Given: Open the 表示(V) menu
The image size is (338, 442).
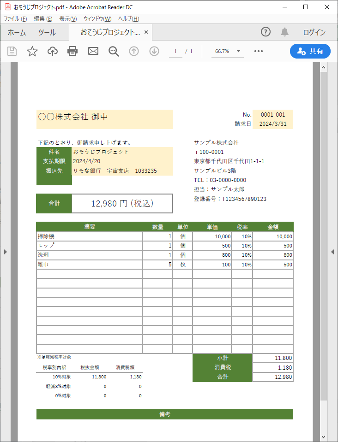Looking at the screenshot, I should [68, 19].
